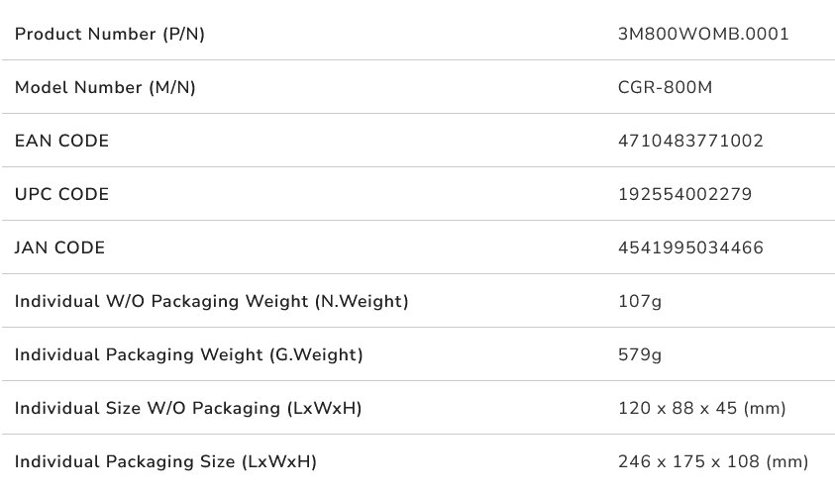Click the Individual Packaging Weight (G.Weight) label

[x=188, y=354]
